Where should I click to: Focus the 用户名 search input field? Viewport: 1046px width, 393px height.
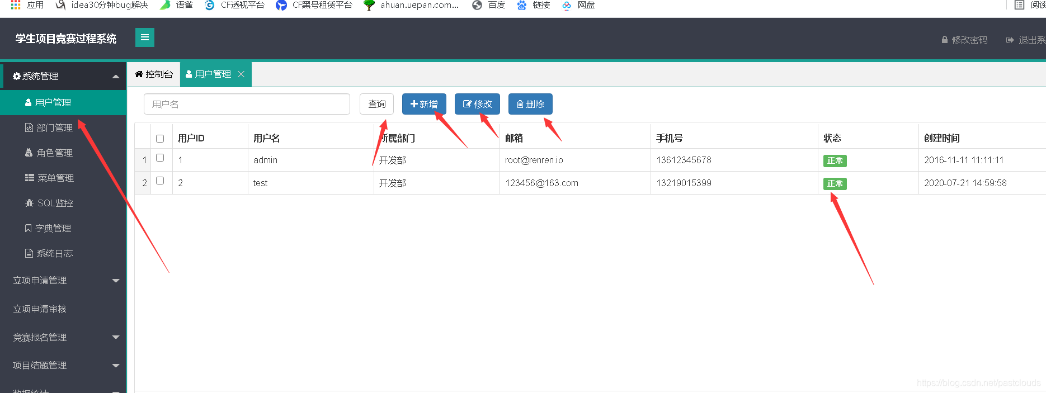[x=247, y=104]
